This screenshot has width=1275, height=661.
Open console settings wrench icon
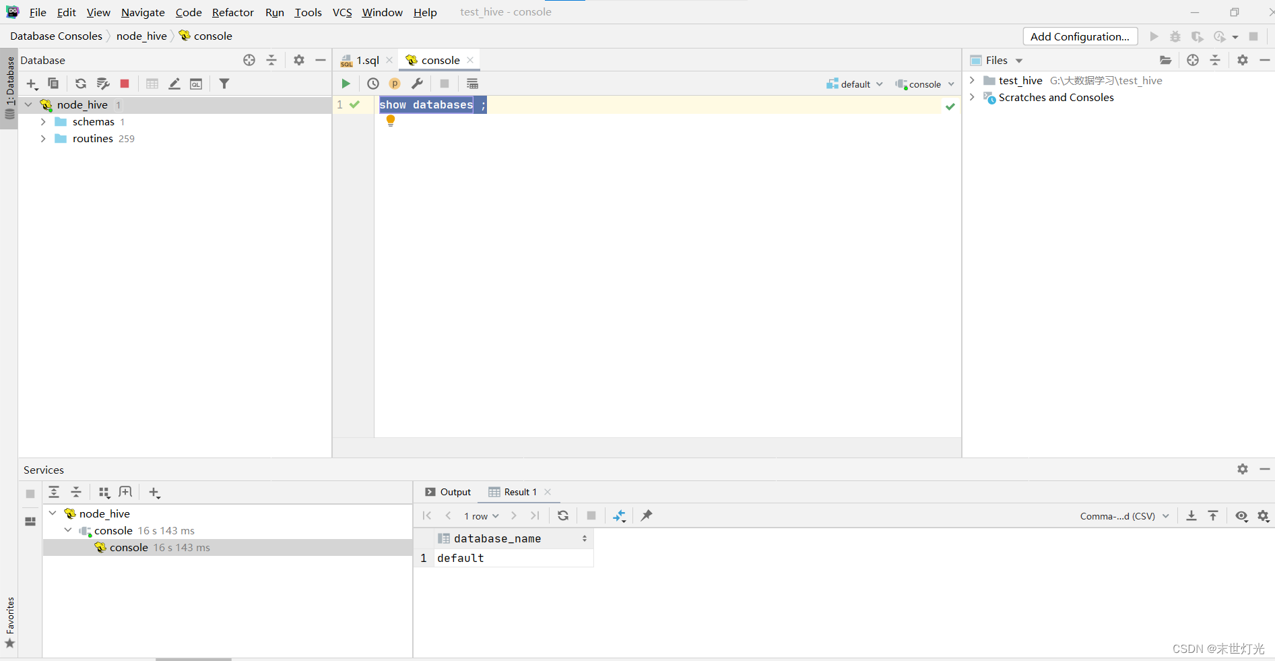[418, 84]
